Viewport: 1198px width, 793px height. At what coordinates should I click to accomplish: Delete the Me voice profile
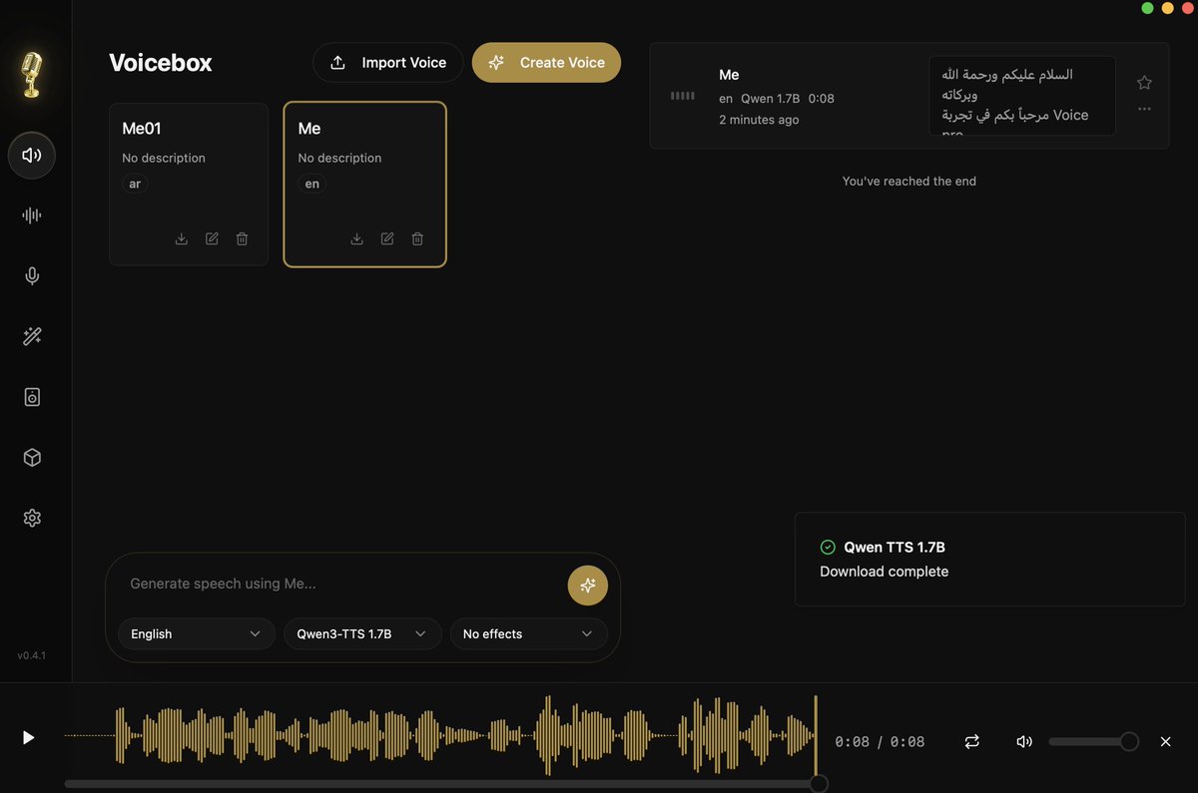[417, 238]
